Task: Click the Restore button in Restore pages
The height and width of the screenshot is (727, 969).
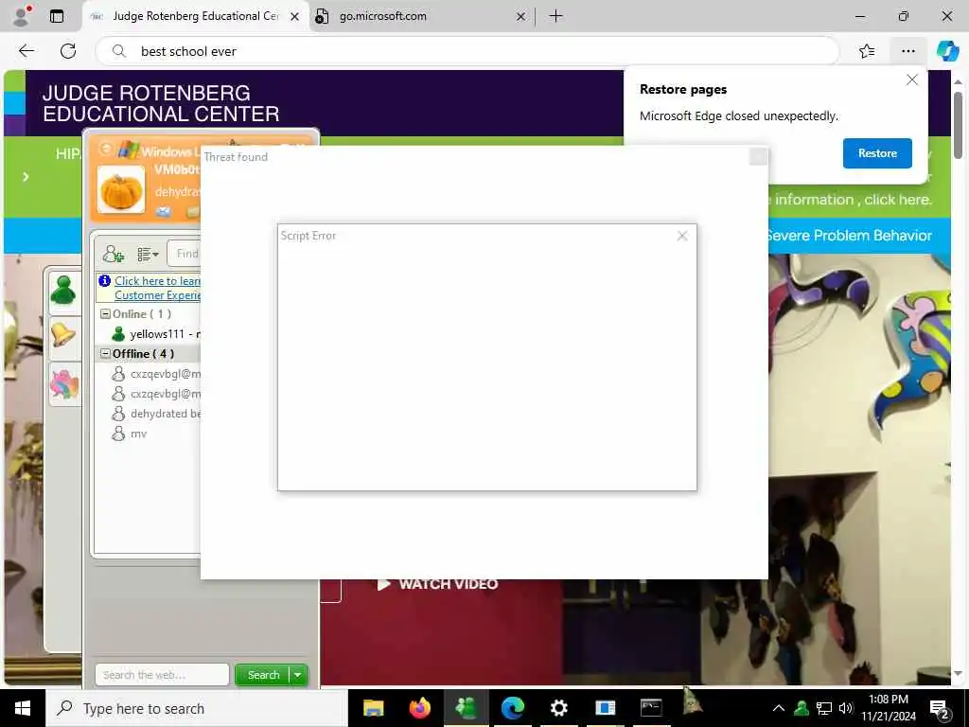Action: (877, 153)
